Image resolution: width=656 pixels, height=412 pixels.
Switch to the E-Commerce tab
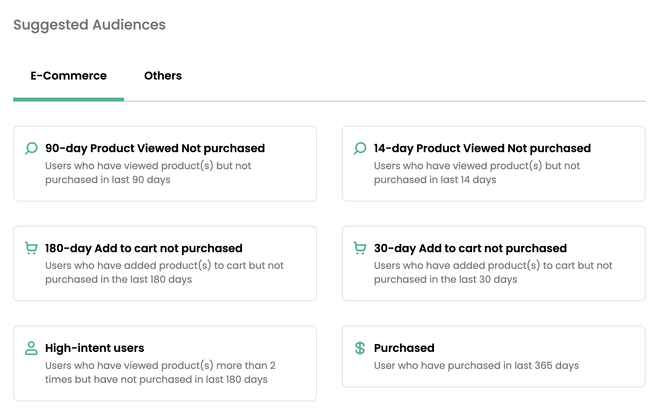[68, 76]
